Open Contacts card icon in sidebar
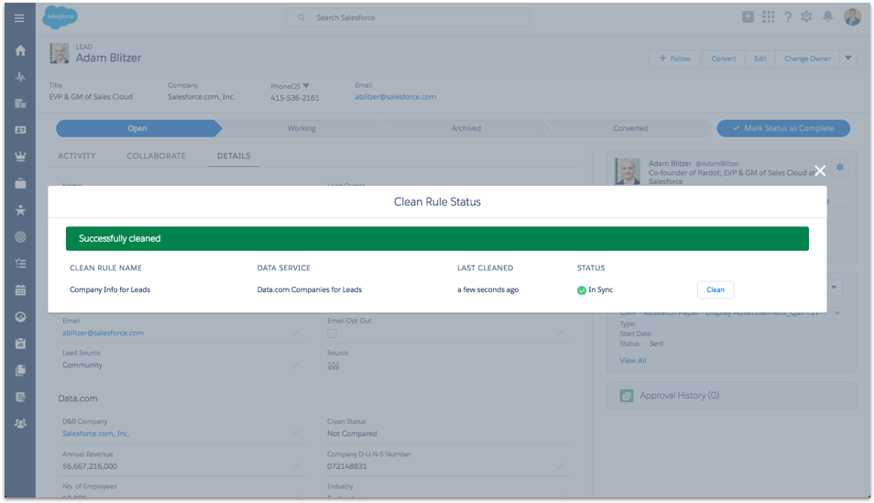The width and height of the screenshot is (874, 503). [x=20, y=130]
